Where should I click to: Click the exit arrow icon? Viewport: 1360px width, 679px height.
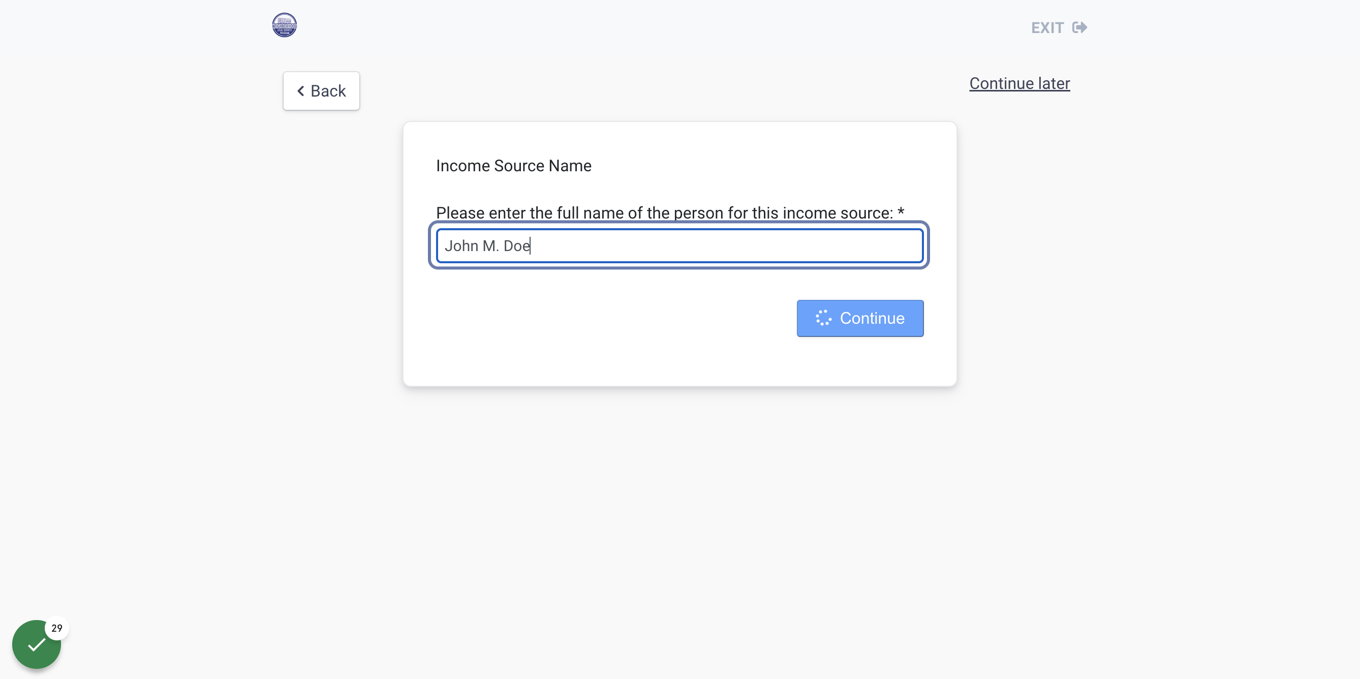1079,27
